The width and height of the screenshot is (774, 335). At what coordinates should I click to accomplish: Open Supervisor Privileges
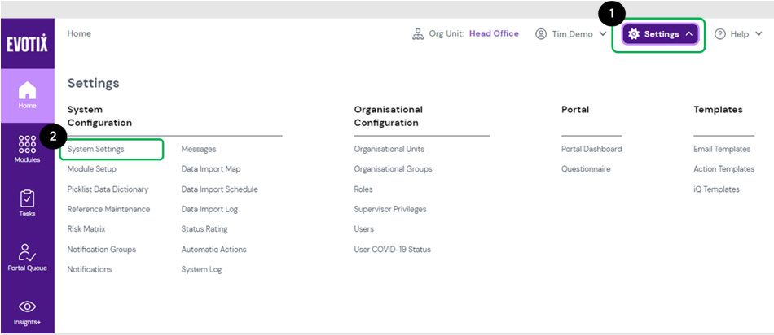coord(391,209)
